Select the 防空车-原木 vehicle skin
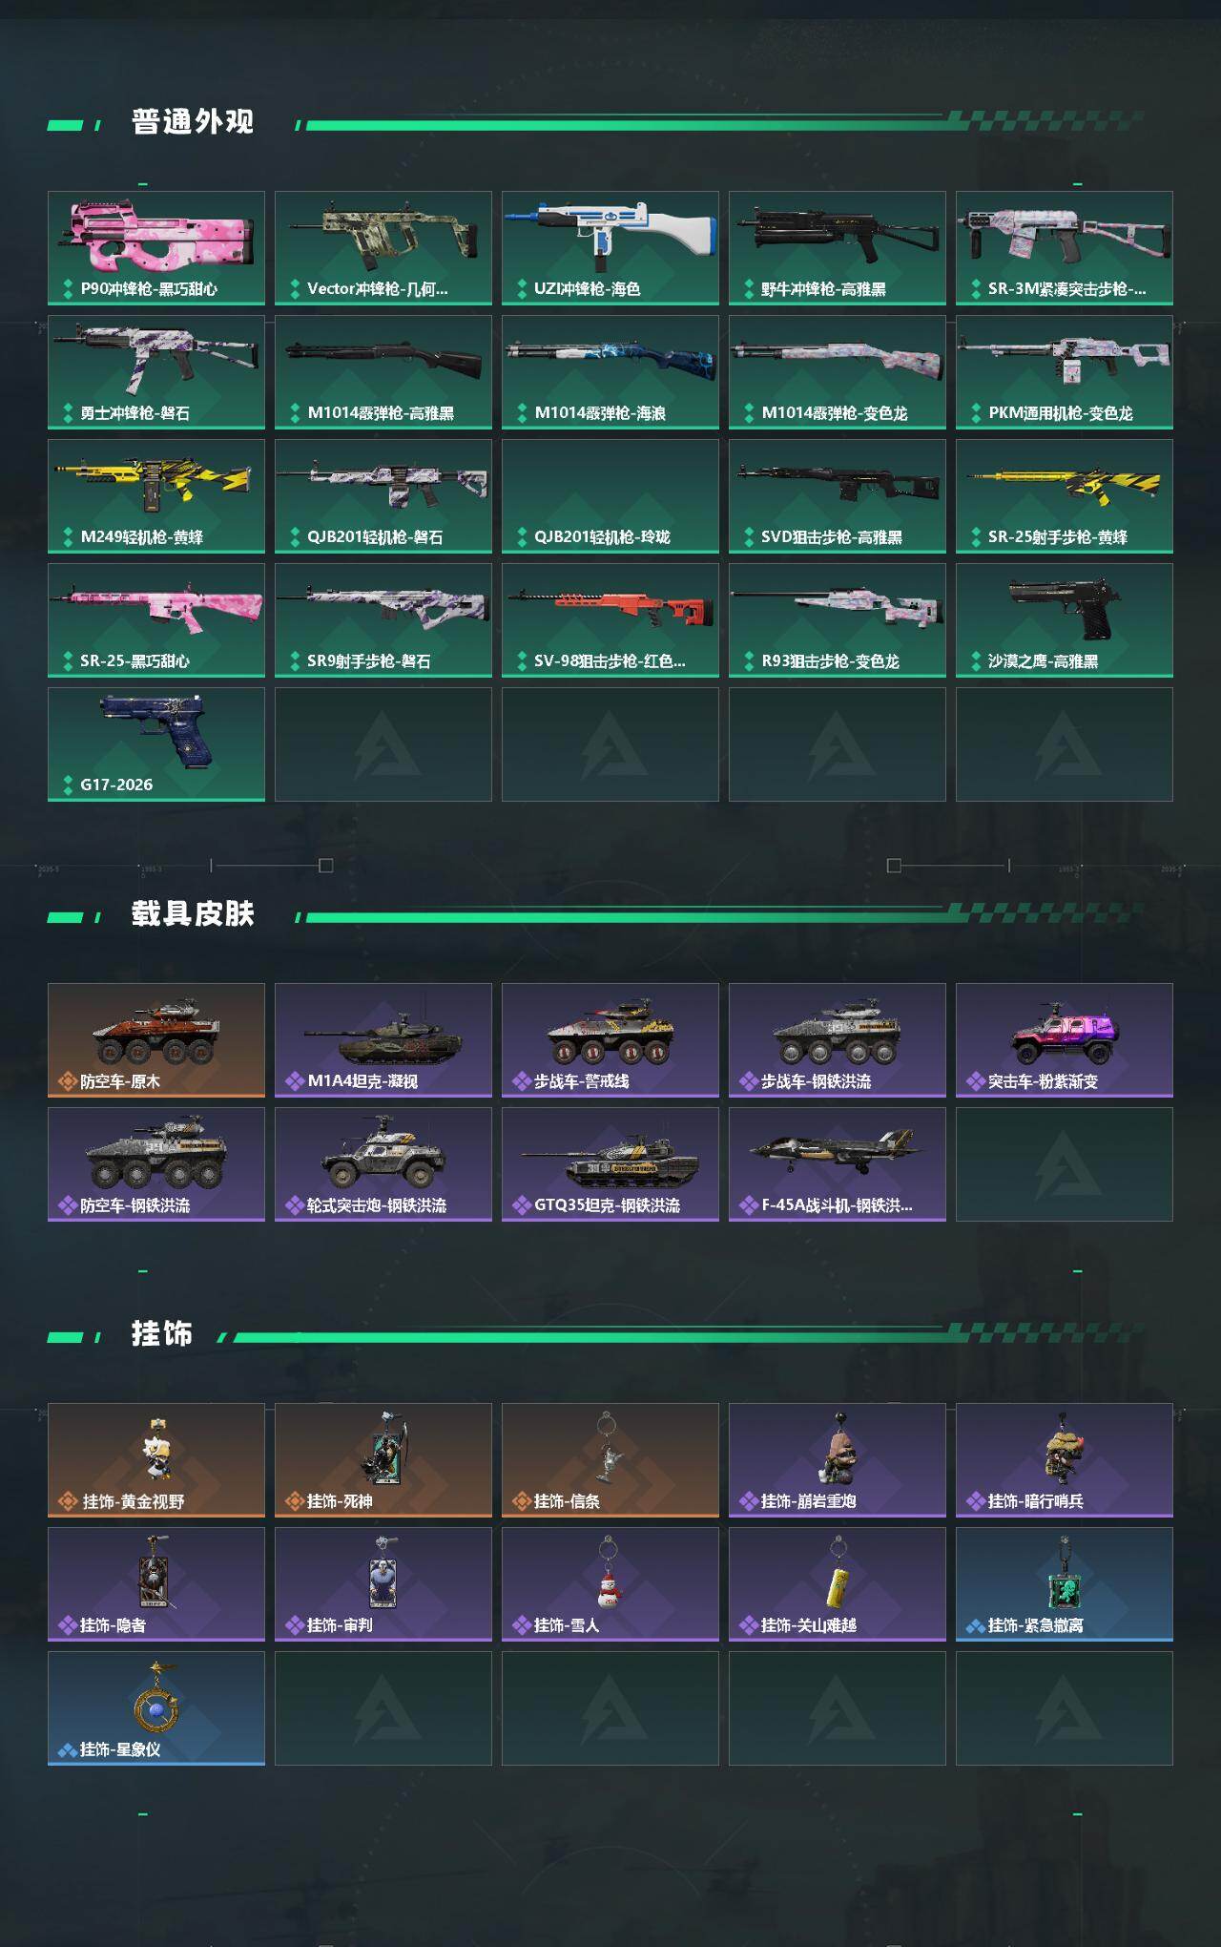Image resolution: width=1221 pixels, height=1947 pixels. [156, 1040]
